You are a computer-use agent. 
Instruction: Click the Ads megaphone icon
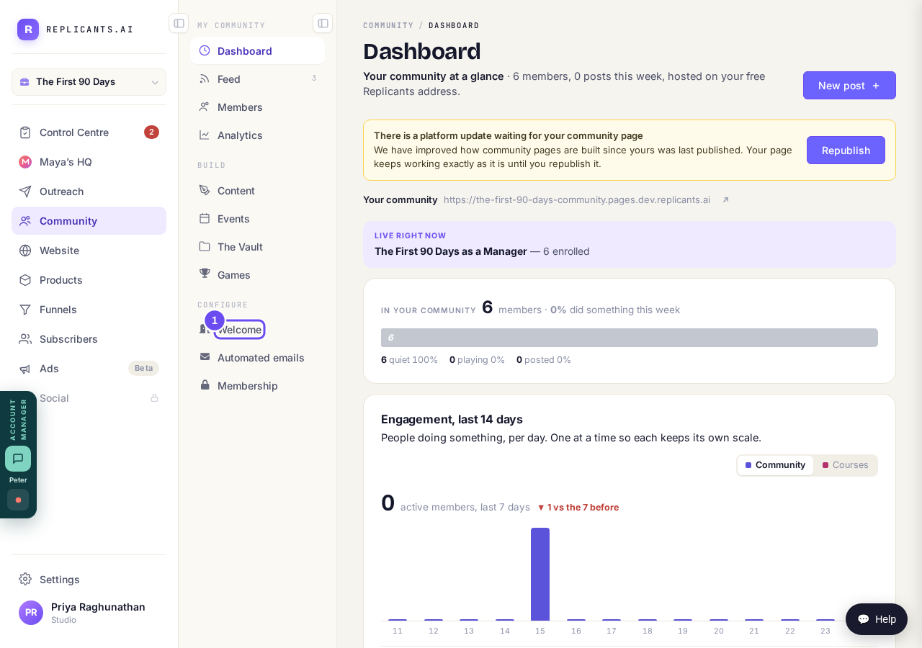(x=25, y=369)
